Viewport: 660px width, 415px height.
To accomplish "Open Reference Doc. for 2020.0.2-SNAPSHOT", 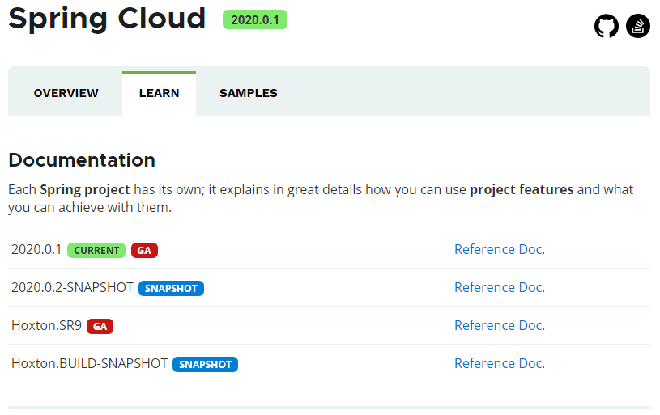I will pos(500,287).
